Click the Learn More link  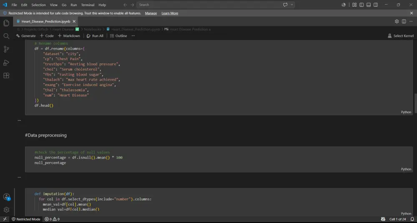click(170, 13)
